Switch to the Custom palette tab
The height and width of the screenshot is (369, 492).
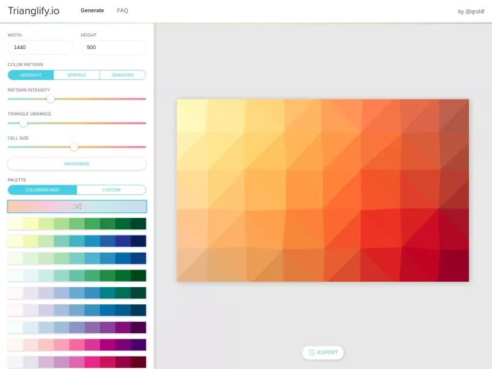(111, 190)
